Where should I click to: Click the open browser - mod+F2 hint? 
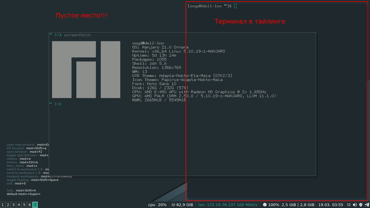tap(24, 152)
